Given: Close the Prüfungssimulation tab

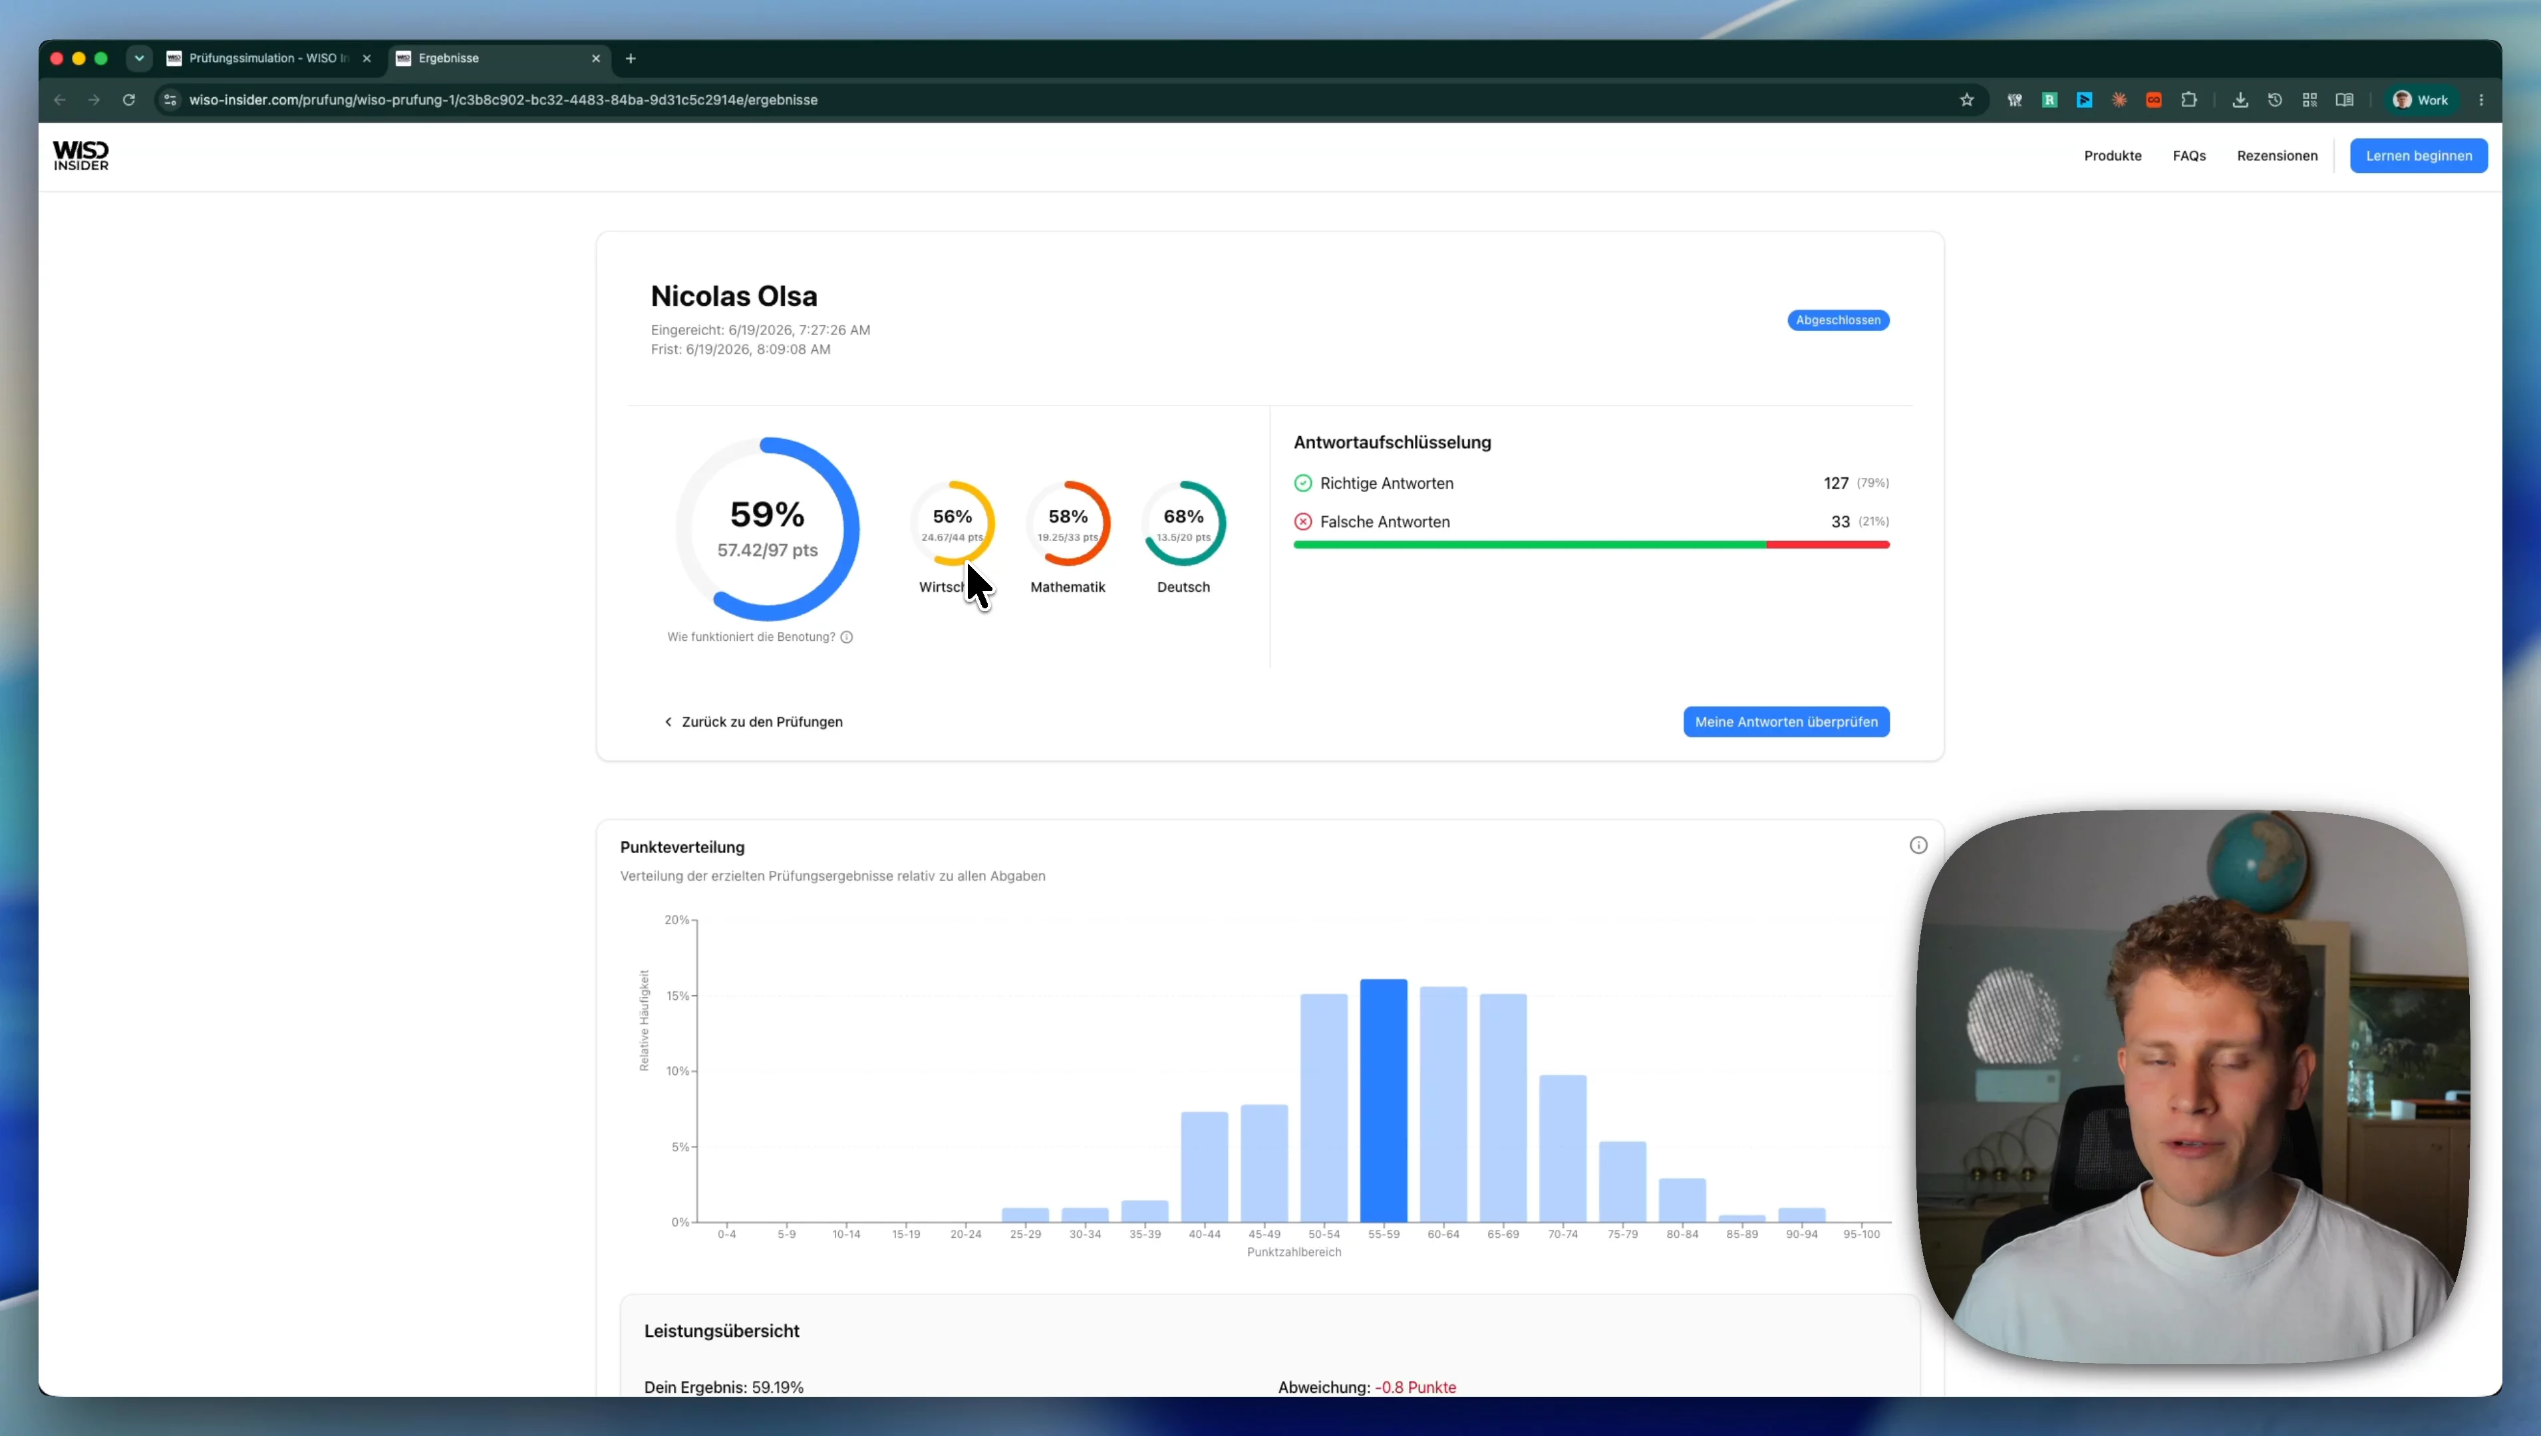Looking at the screenshot, I should 367,59.
